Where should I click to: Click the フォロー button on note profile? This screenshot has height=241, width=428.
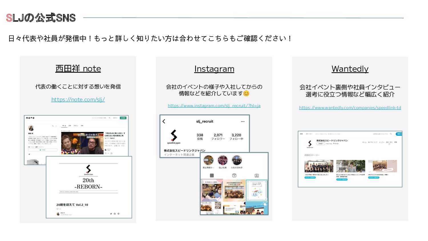(43, 150)
